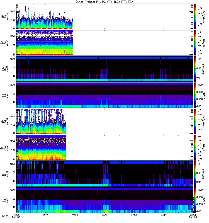This screenshot has height=223, width=209.
Task: Click the 'thb fbk edc34' y-axis label
Action: tap(5, 69)
